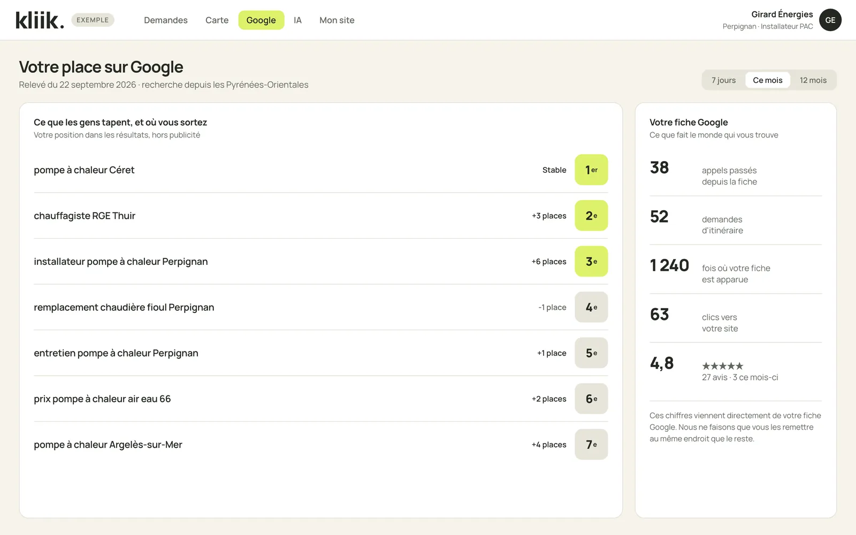The image size is (856, 535).
Task: Click the "+4 places" trend label
Action: point(549,445)
